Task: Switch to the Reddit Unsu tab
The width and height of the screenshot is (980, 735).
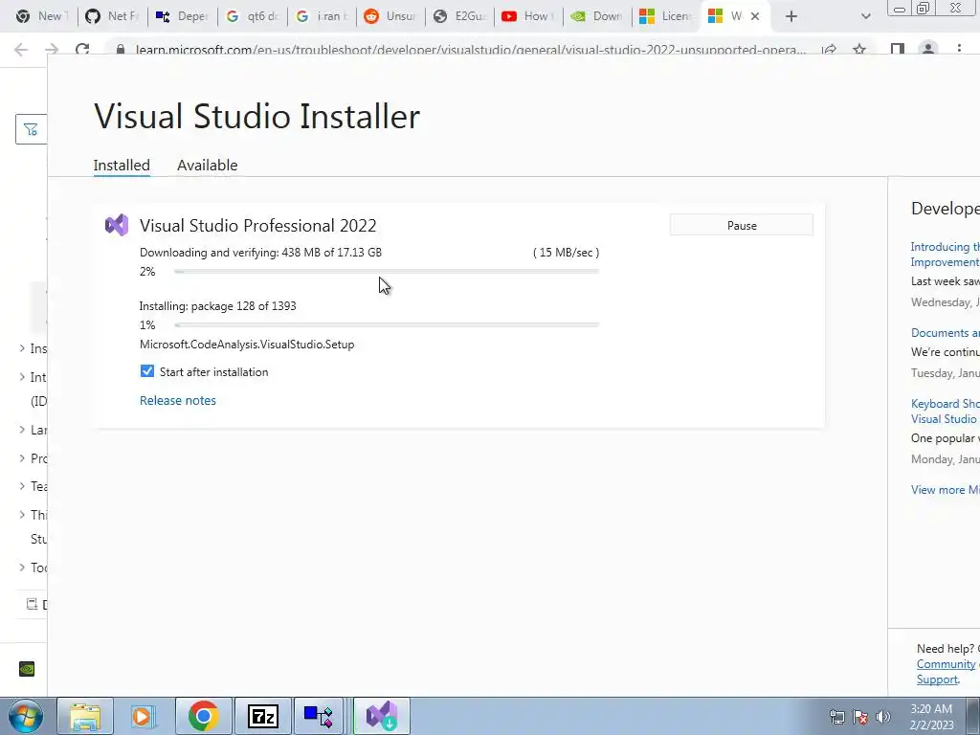Action: tap(390, 16)
